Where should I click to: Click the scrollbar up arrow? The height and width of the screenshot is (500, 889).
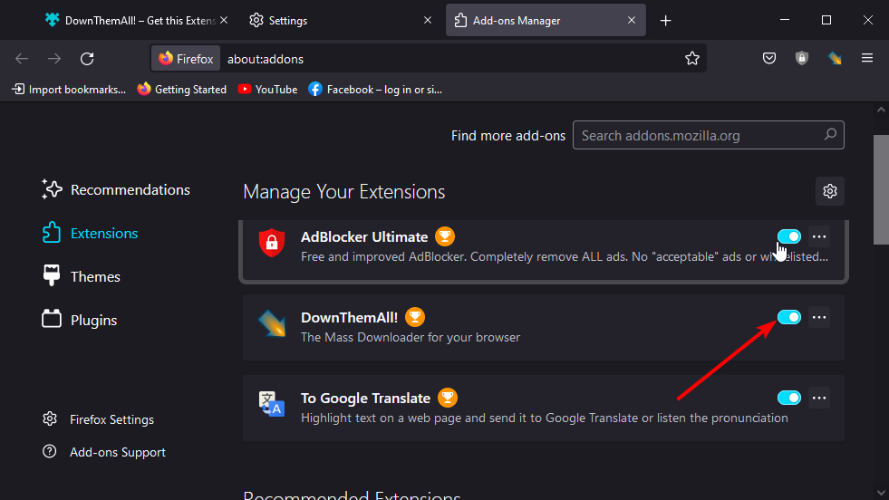point(881,110)
